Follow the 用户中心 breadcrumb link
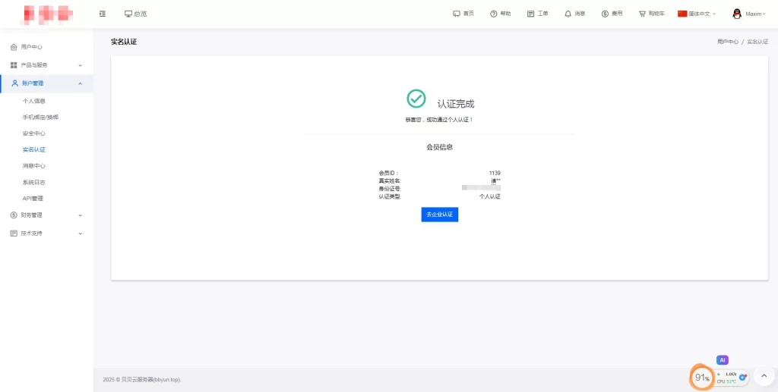Image resolution: width=778 pixels, height=392 pixels. pyautogui.click(x=727, y=42)
